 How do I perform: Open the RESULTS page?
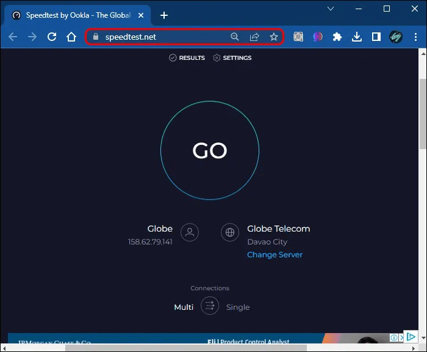187,58
